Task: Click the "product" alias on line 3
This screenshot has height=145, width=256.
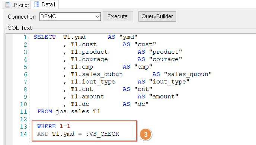Action: coord(166,52)
